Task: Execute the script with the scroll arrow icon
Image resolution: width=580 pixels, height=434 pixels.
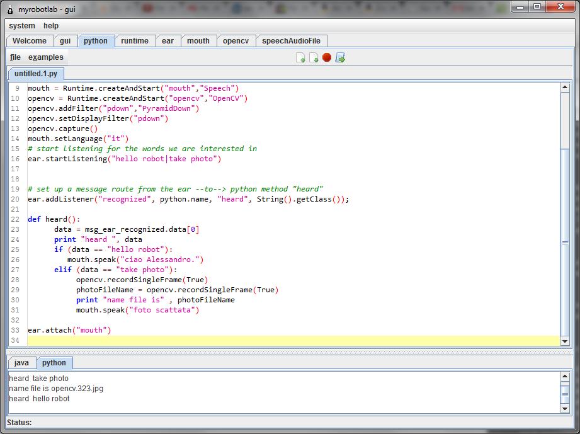Action: (340, 57)
